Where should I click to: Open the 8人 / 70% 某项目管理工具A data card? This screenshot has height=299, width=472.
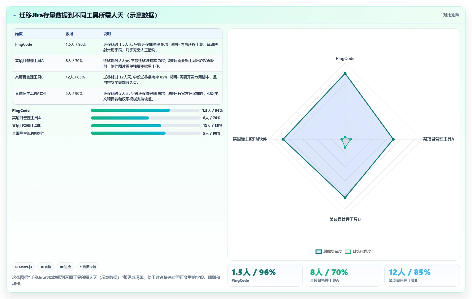click(344, 275)
